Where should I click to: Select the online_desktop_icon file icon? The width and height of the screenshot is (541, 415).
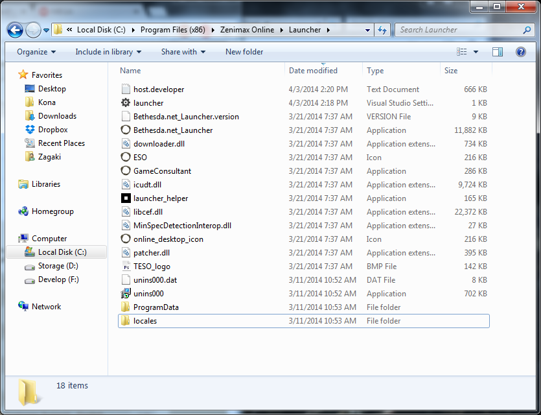[126, 239]
